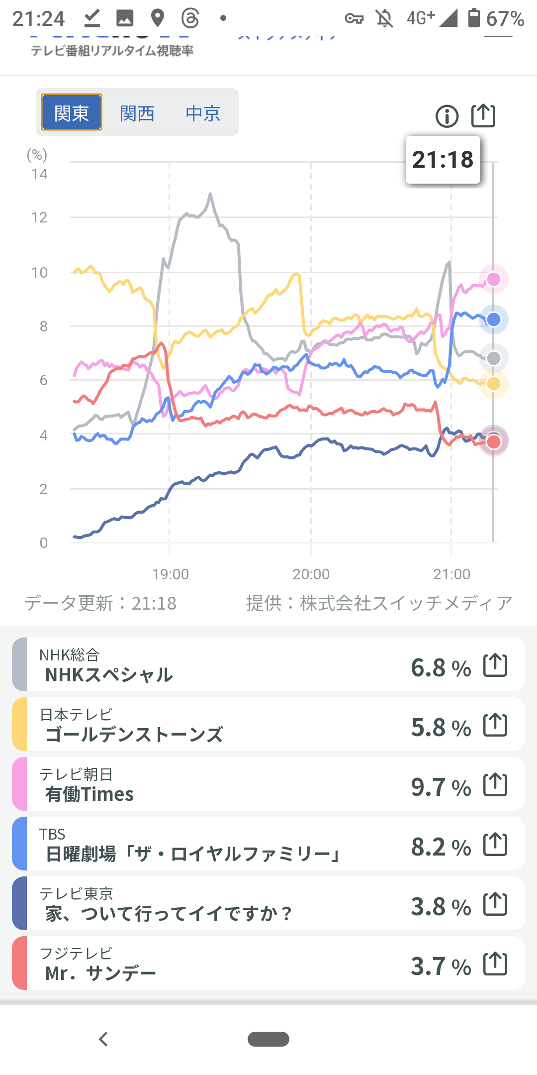
Task: Tap the pink テレビ朝日 chart endpoint
Action: [493, 279]
